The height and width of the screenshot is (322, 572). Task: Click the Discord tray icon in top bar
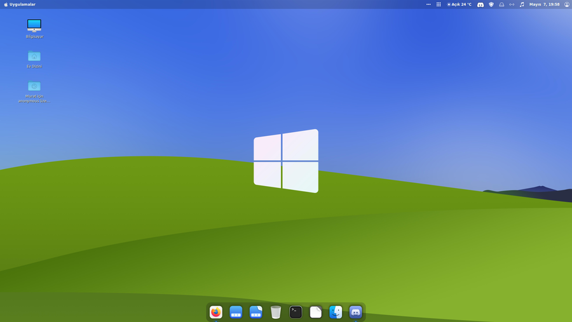[x=480, y=4]
